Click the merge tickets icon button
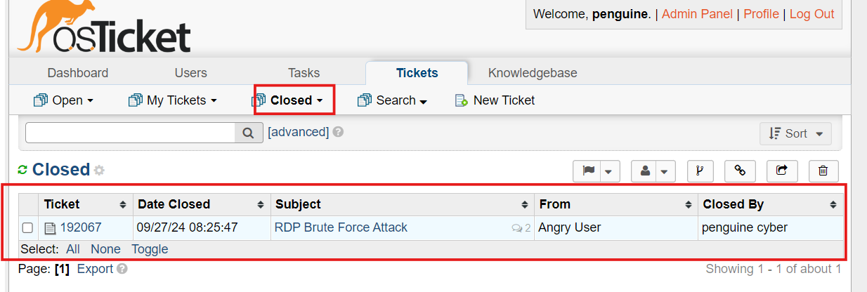Image resolution: width=867 pixels, height=292 pixels. (x=700, y=171)
